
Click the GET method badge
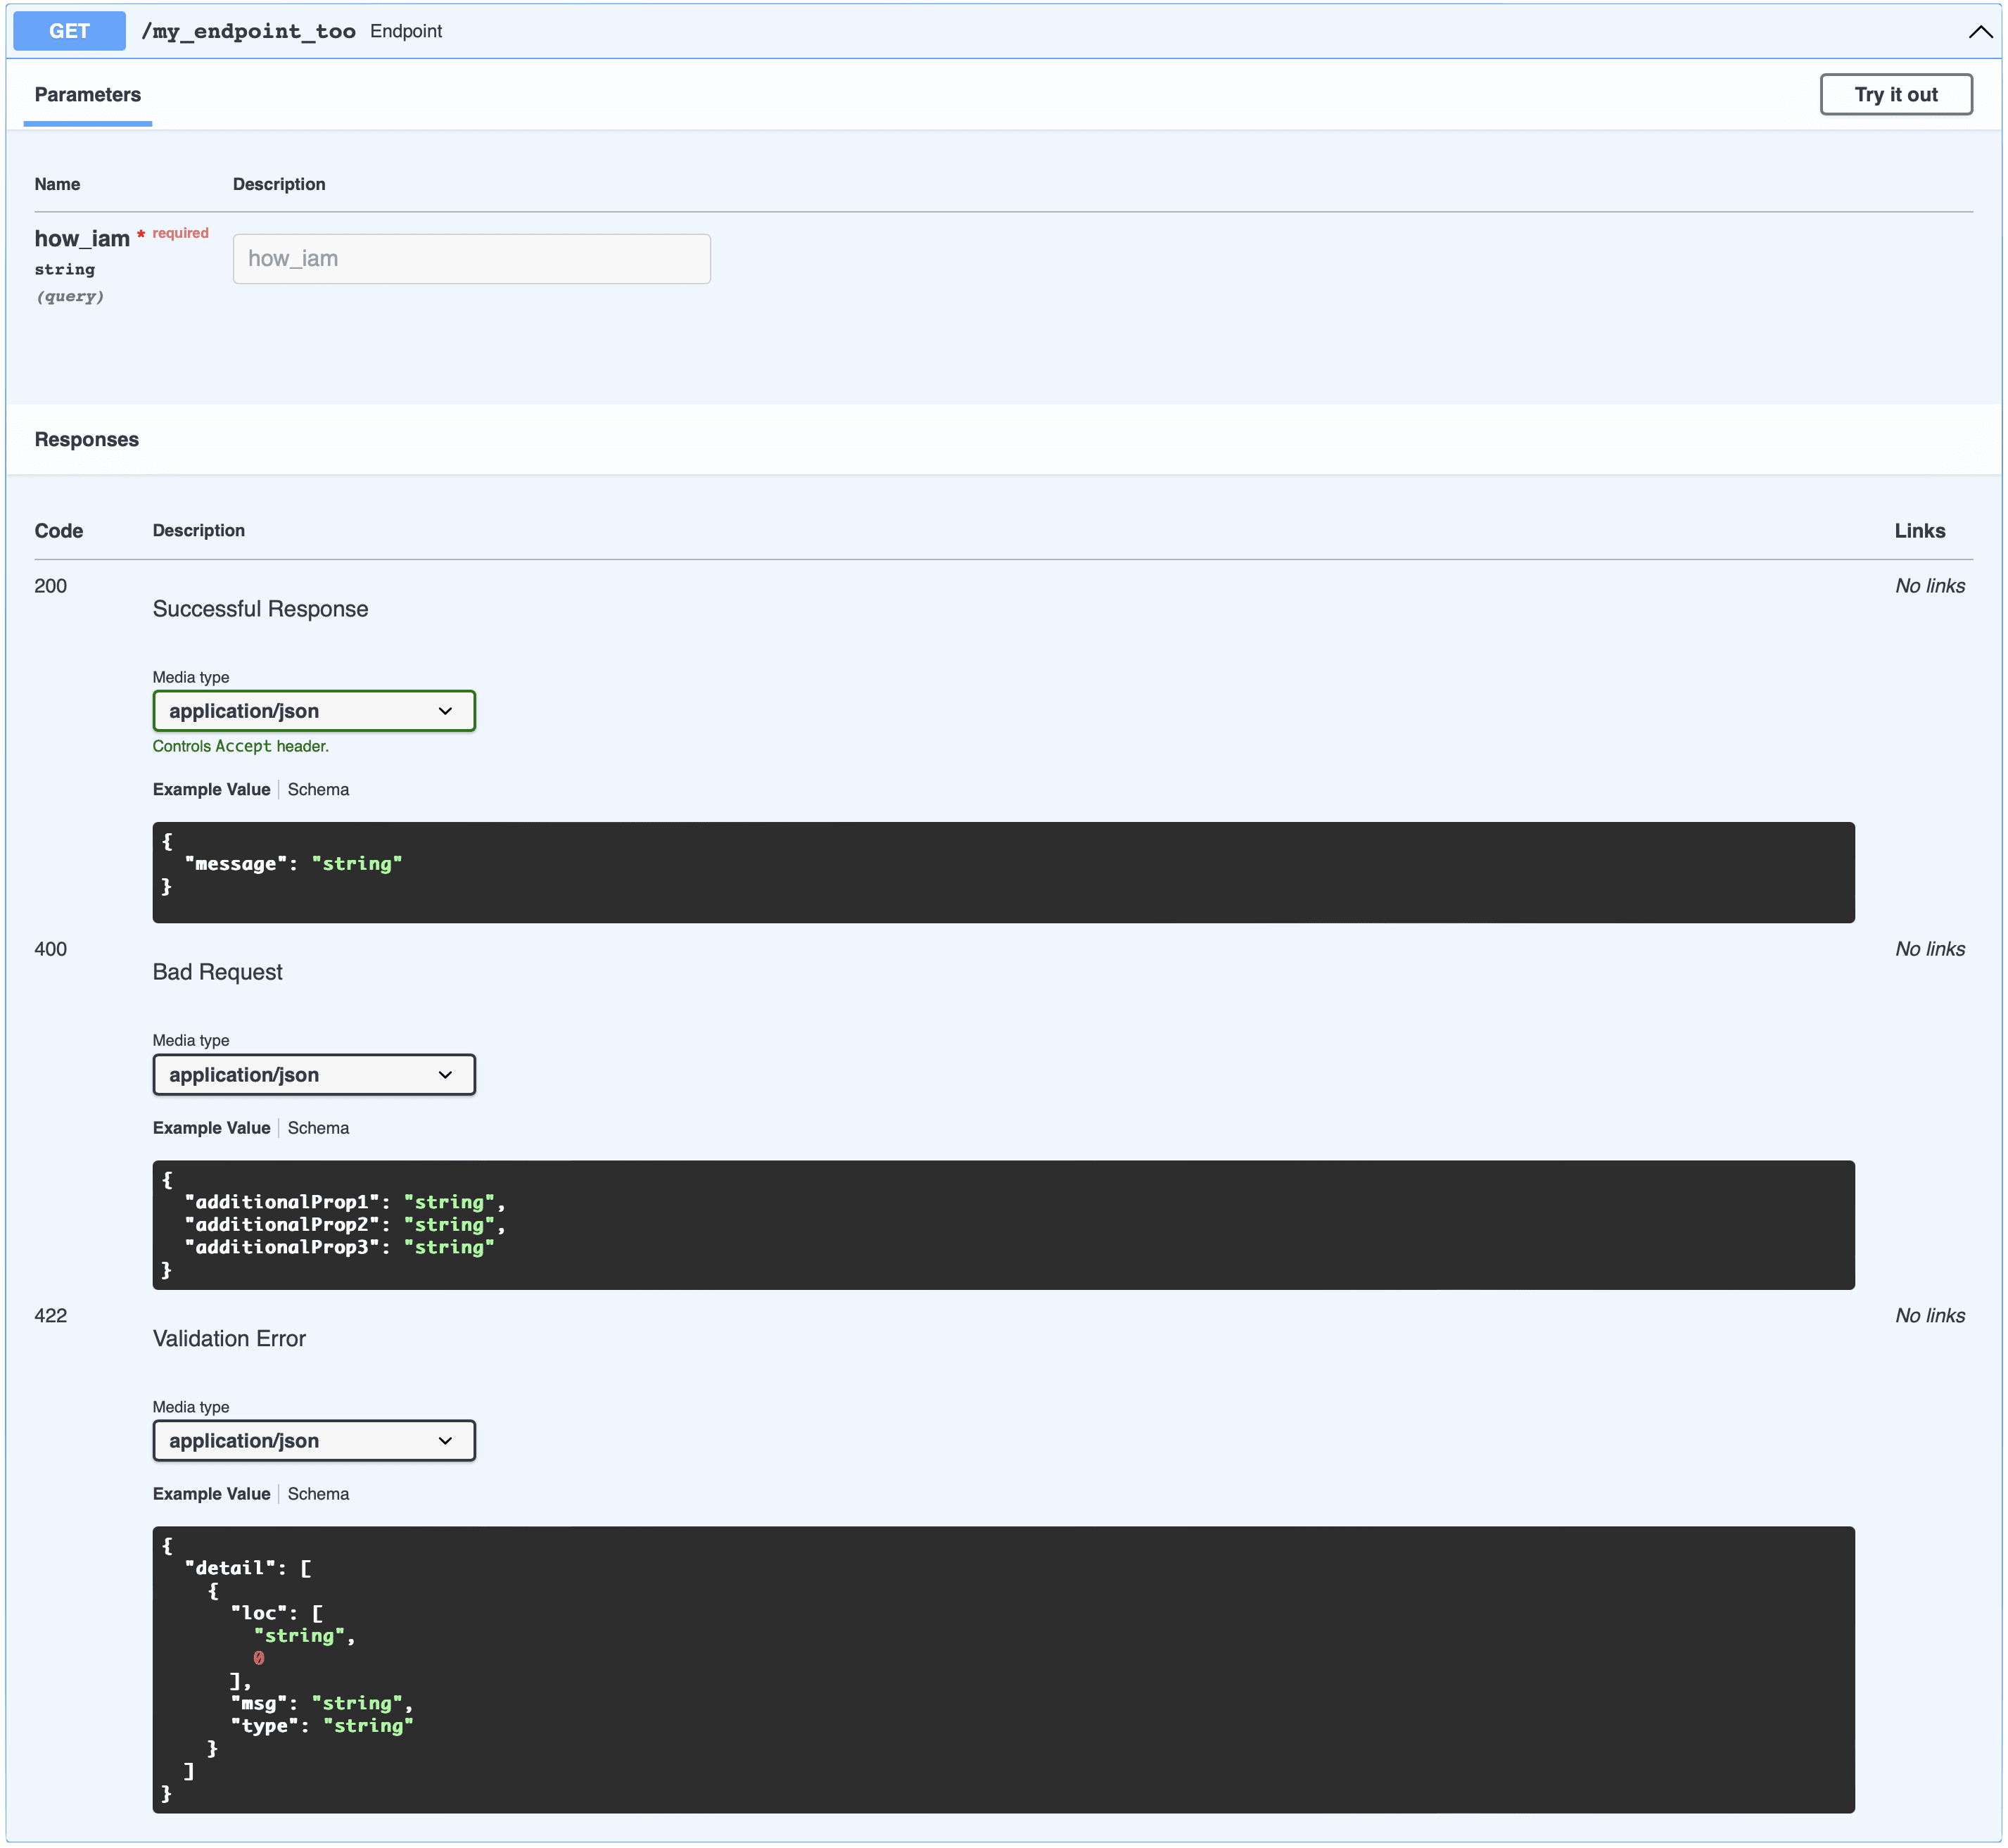click(68, 30)
